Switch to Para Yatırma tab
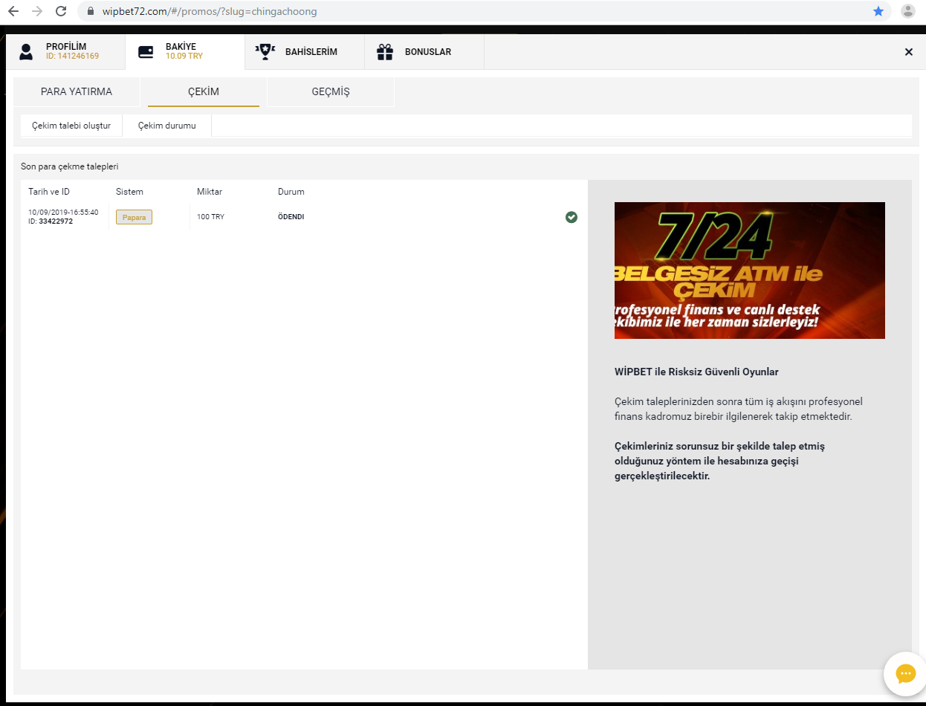Image resolution: width=926 pixels, height=706 pixels. point(77,92)
